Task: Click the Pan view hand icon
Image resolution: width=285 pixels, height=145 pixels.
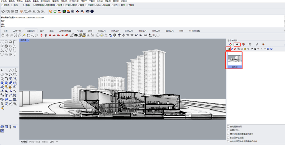Action: click(x=3, y=35)
